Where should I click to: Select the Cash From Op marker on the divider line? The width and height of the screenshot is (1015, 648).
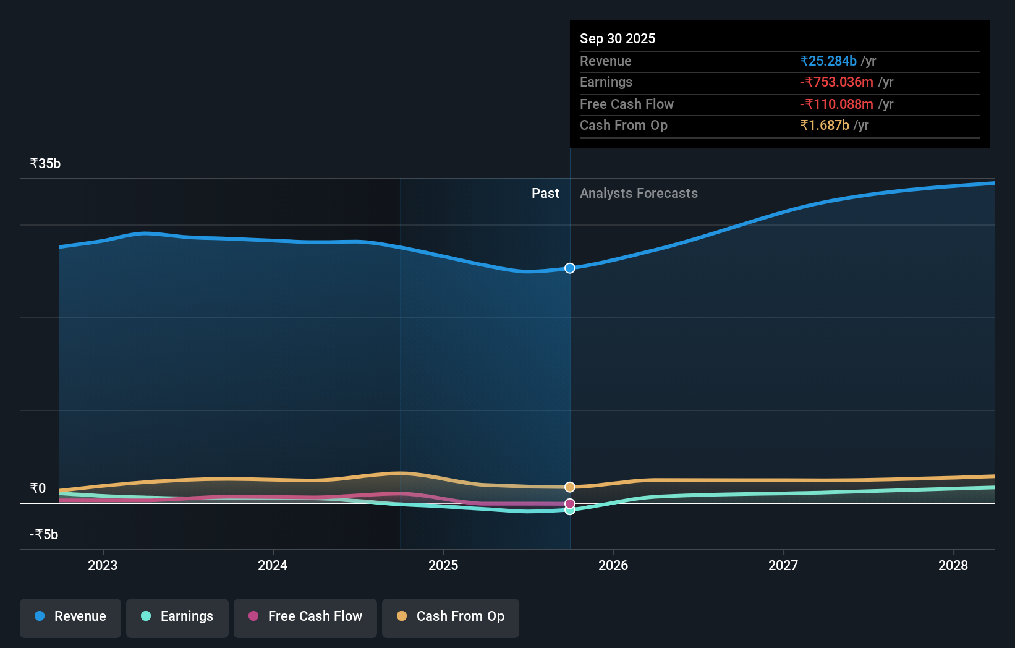click(x=569, y=486)
